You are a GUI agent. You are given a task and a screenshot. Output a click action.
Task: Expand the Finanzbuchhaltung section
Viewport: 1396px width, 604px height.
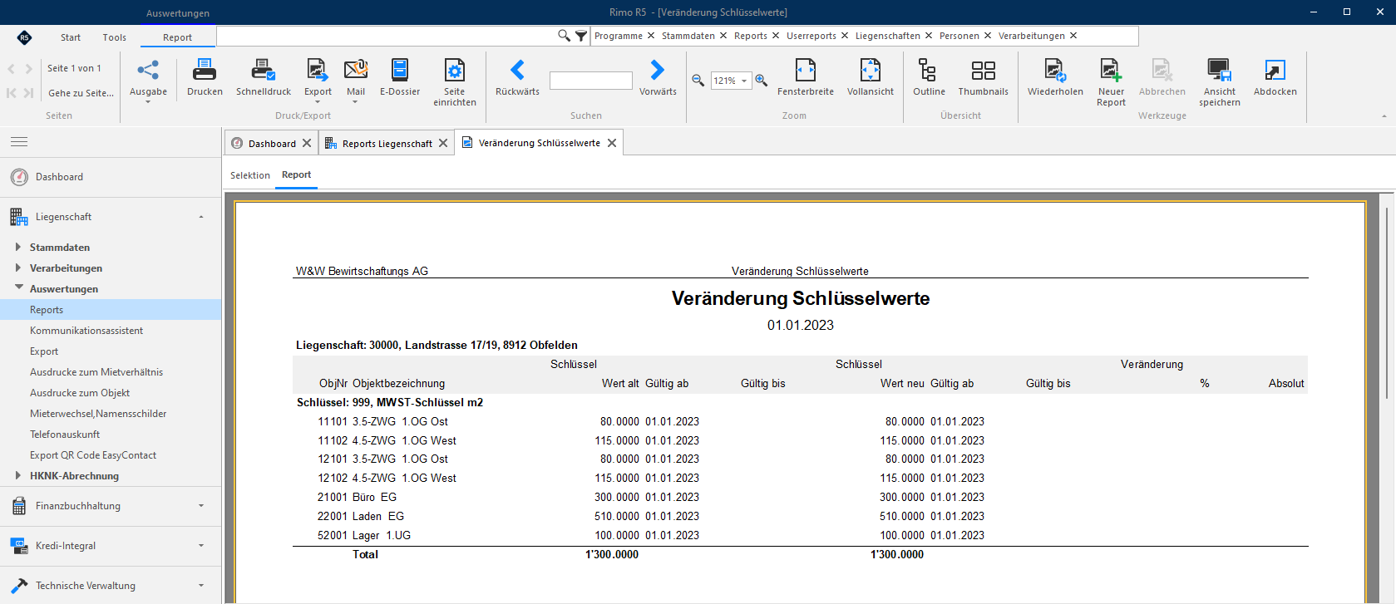[x=111, y=506]
